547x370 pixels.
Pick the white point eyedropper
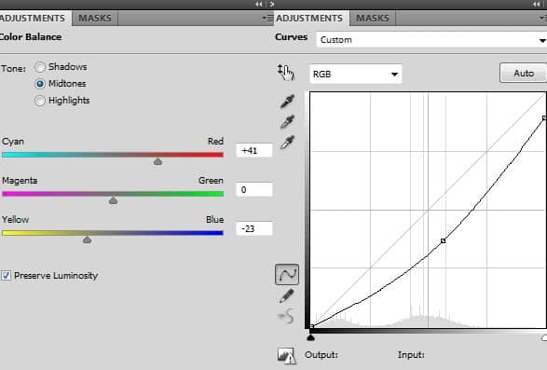[287, 143]
